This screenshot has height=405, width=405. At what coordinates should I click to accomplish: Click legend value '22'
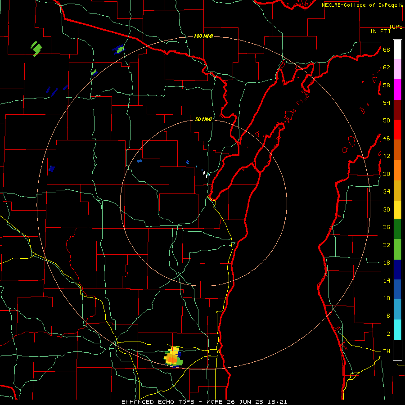[x=387, y=245]
